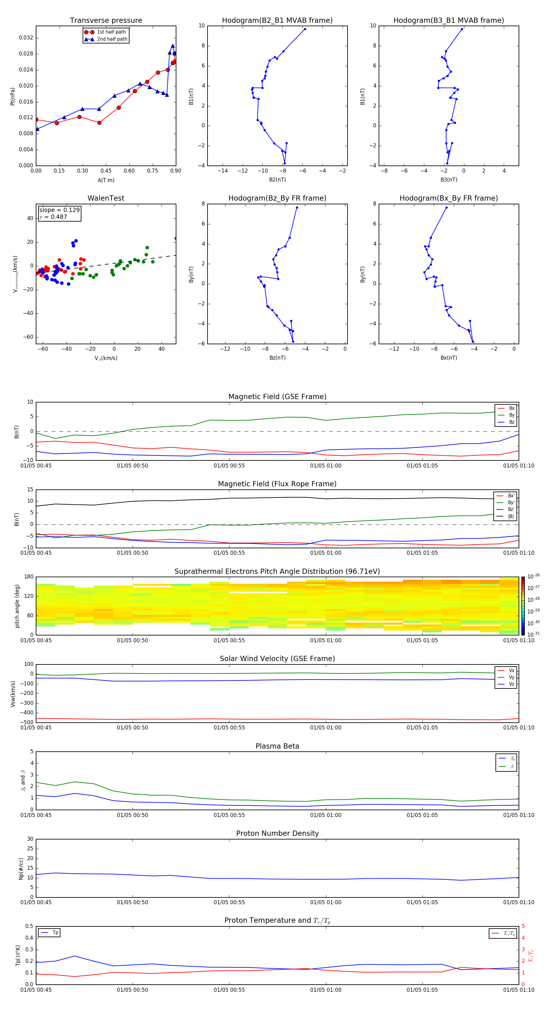Click the 'Pt(nPa)' y-axis label

[x=13, y=96]
